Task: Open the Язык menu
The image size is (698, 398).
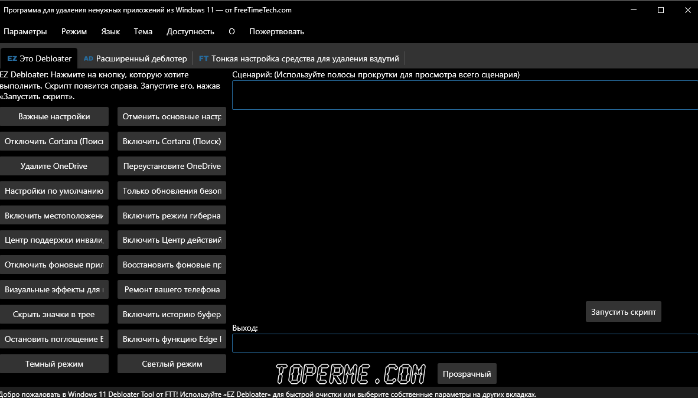Action: point(110,32)
